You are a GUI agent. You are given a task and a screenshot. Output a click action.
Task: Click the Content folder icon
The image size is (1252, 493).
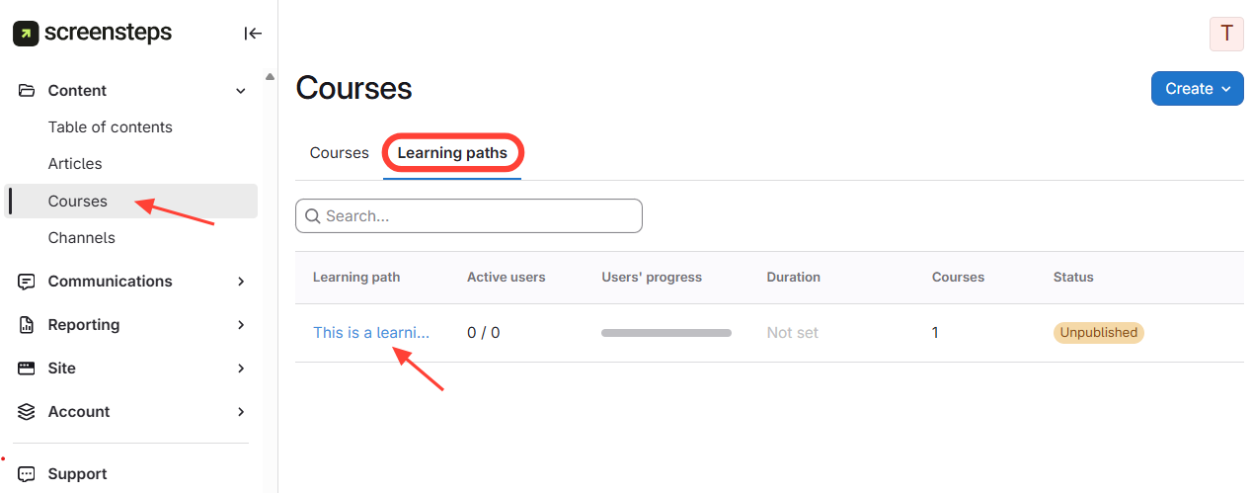click(28, 90)
